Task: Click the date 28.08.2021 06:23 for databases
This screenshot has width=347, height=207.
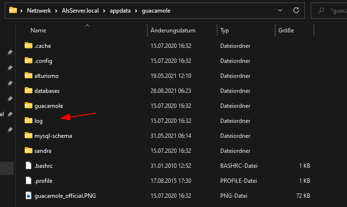Action: (x=171, y=91)
